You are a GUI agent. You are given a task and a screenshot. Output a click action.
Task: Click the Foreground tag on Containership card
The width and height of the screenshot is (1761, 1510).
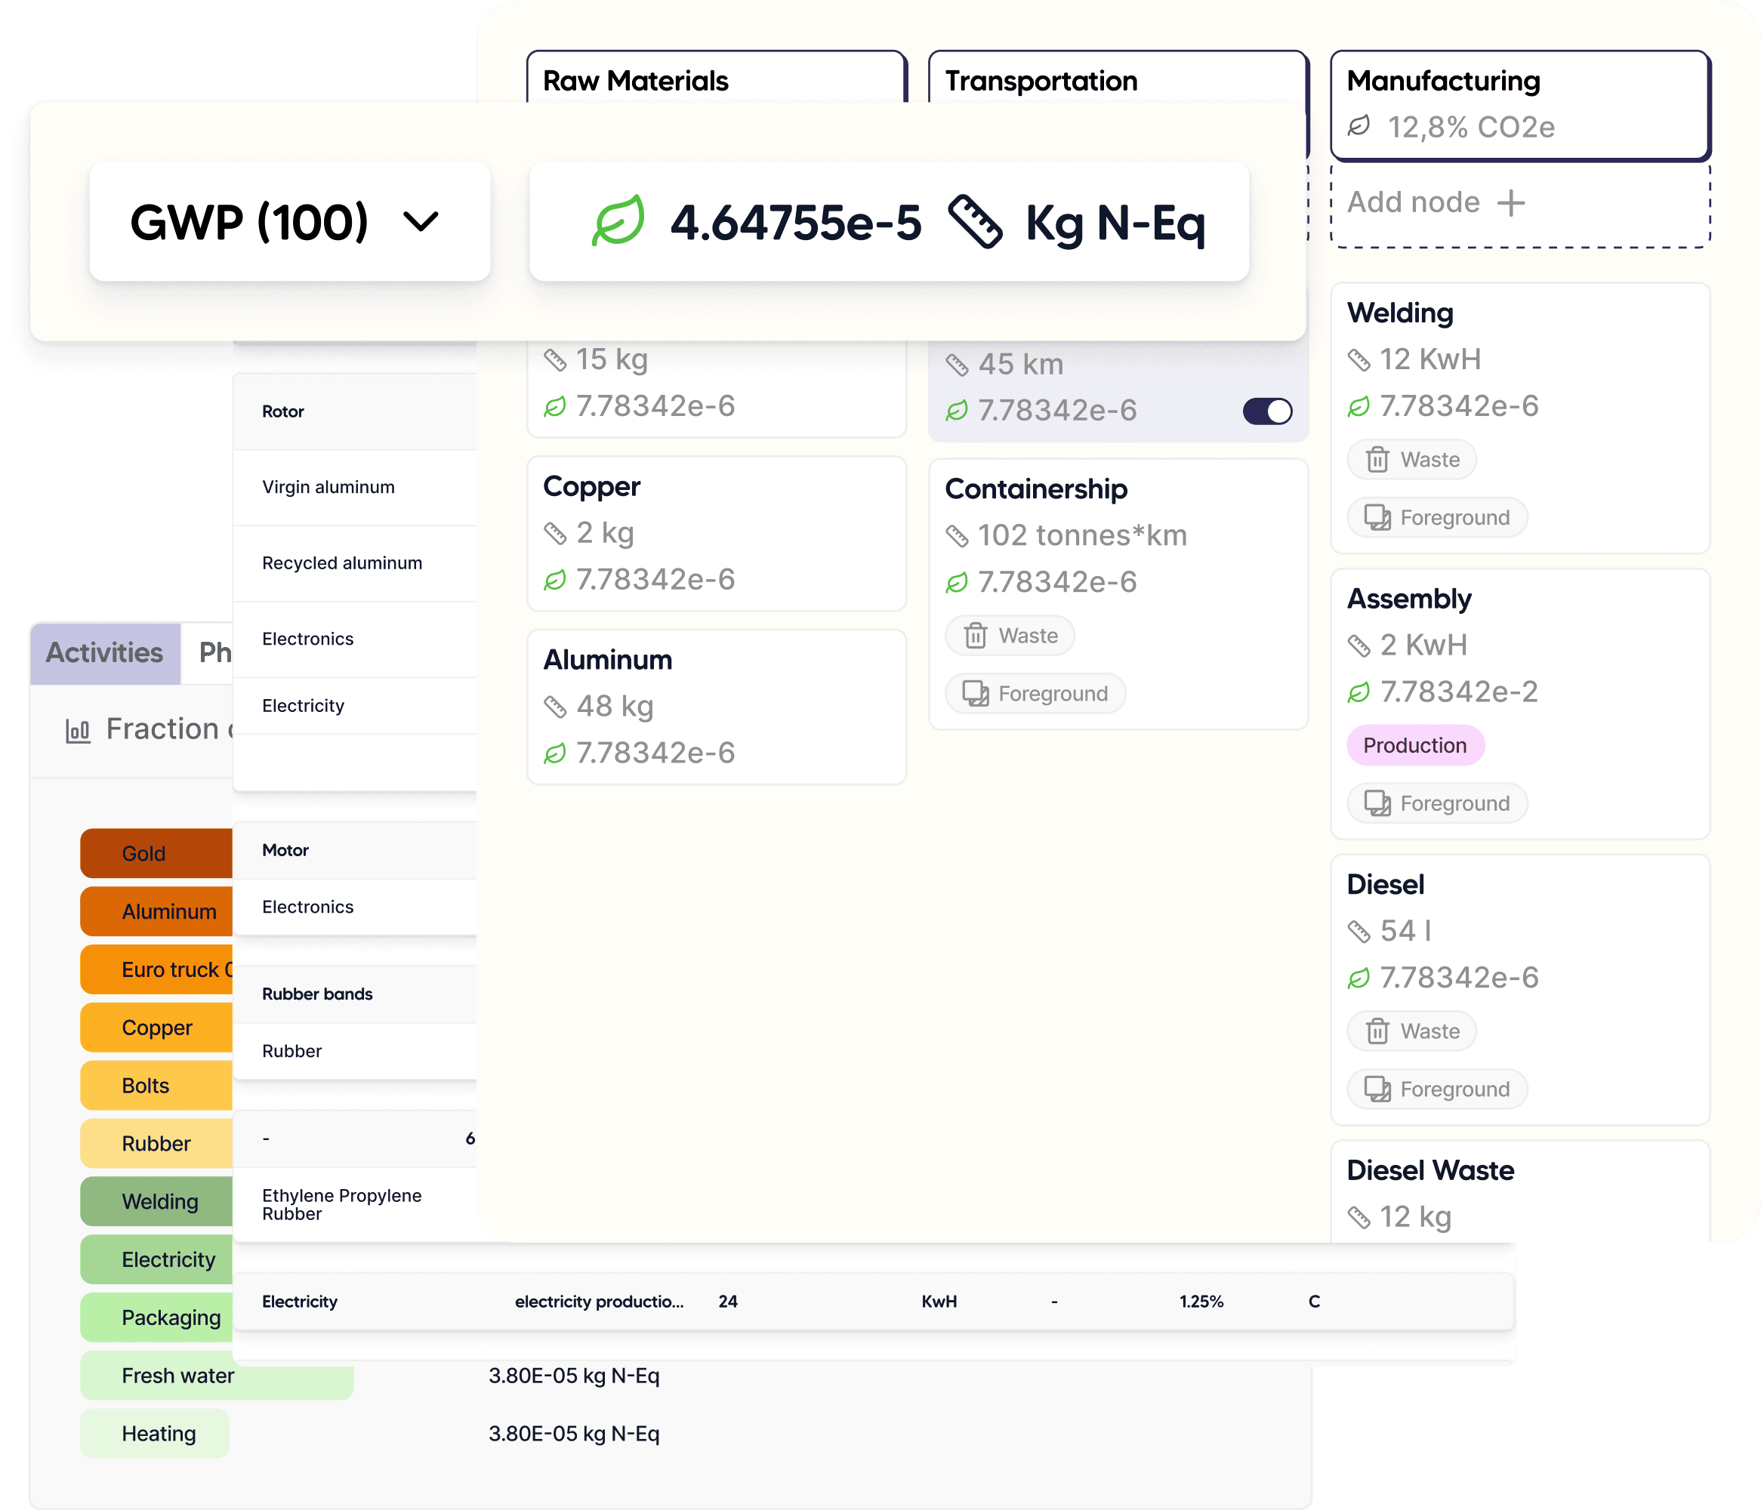click(1035, 693)
